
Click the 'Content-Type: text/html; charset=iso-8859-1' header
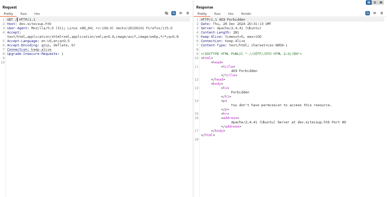point(244,45)
